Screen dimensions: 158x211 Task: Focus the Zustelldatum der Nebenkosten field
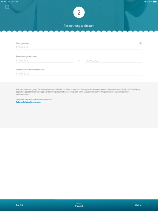(79, 74)
